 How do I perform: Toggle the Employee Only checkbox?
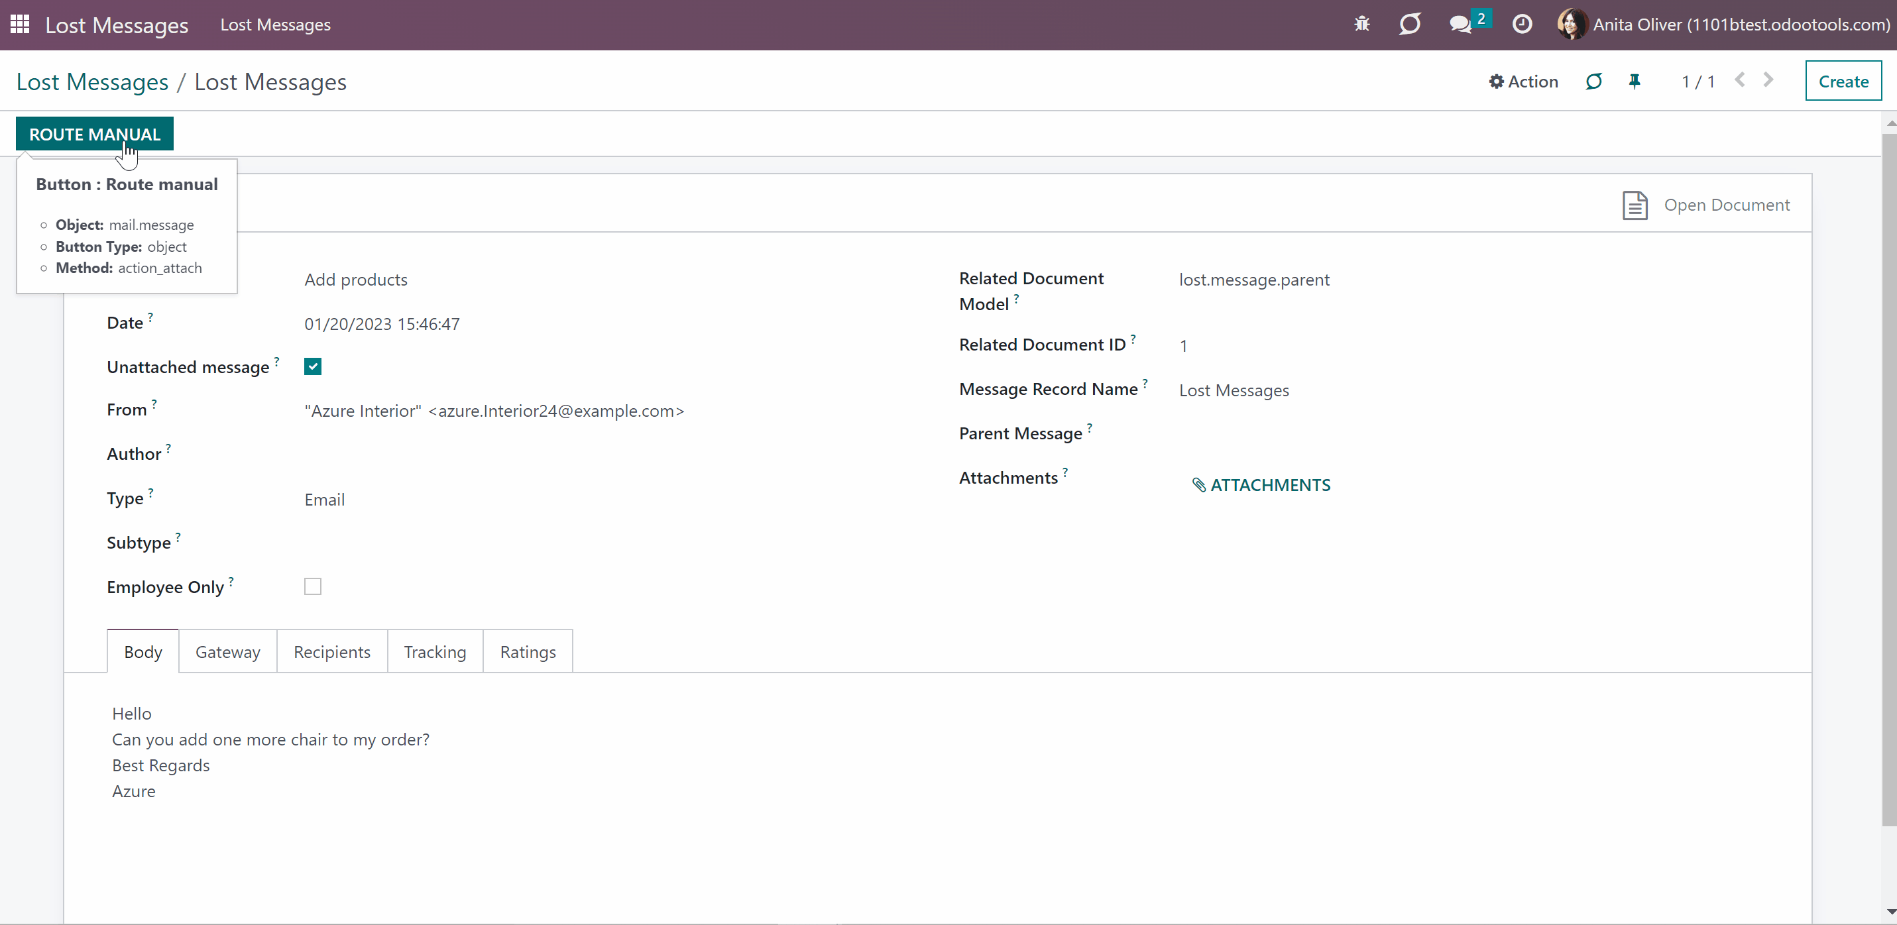[x=312, y=586]
